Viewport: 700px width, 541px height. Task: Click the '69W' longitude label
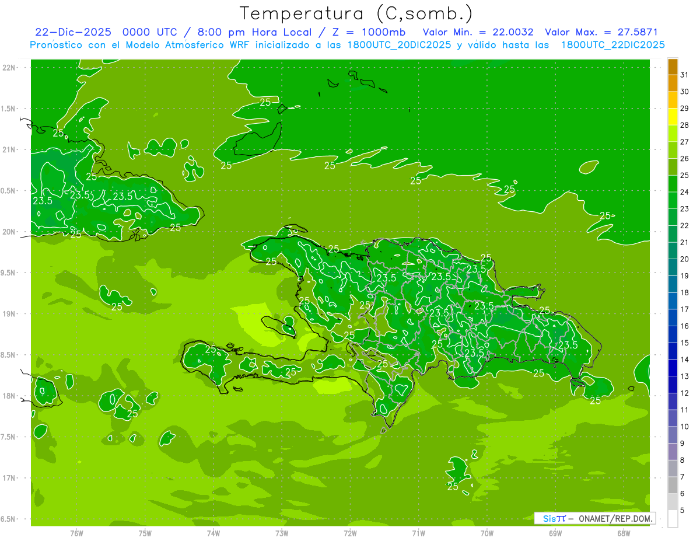pyautogui.click(x=555, y=533)
